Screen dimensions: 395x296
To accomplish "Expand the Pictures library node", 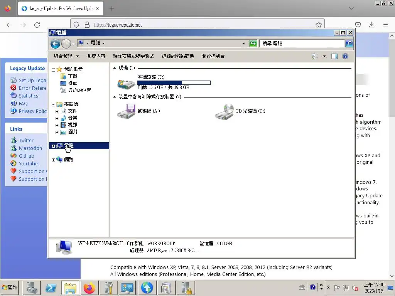I will point(57,133).
